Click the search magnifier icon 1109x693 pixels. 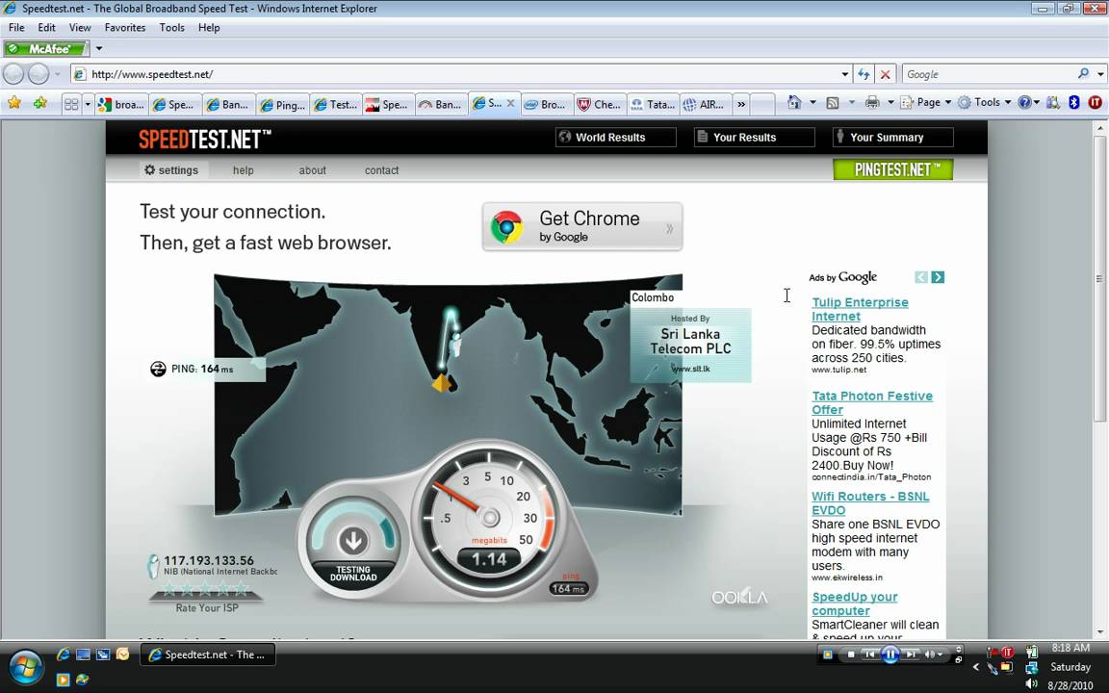tap(1084, 73)
